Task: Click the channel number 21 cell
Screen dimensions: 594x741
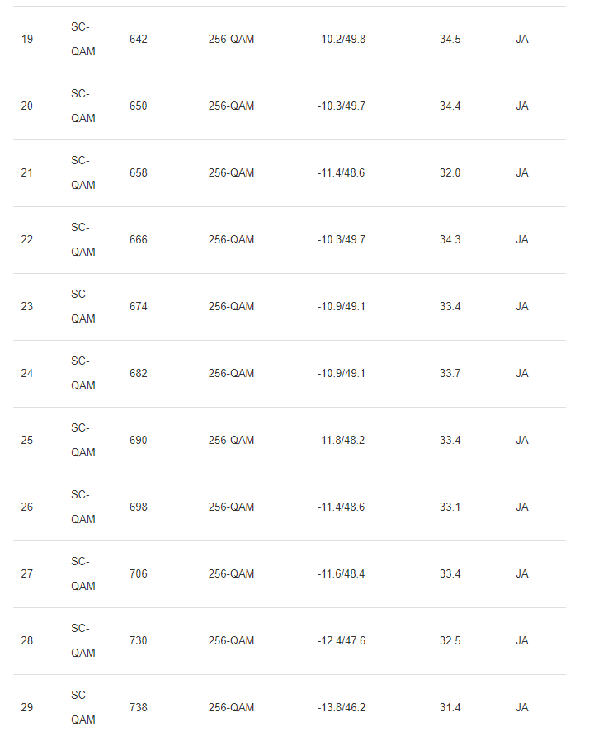Action: (x=27, y=173)
